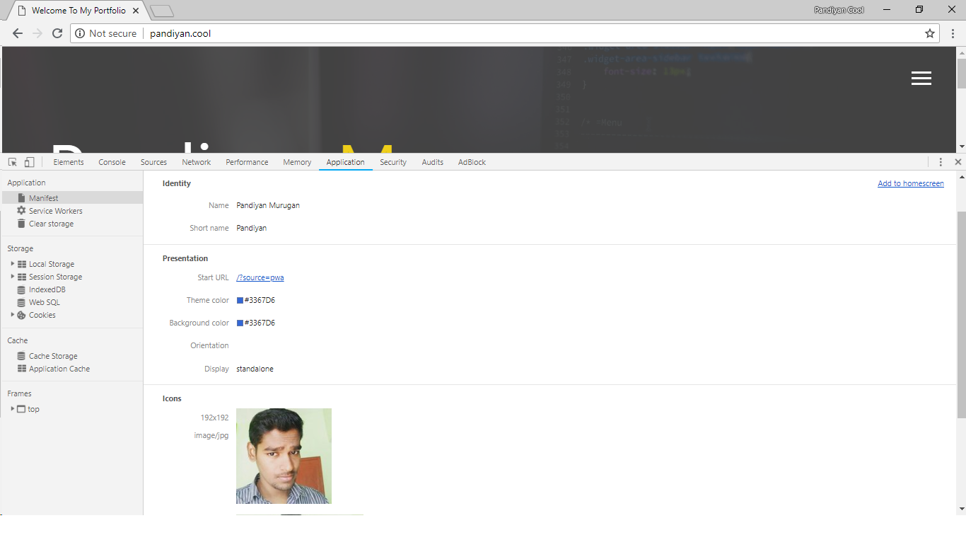Close the DevTools panel
Screen dimensions: 966x535
tap(958, 162)
